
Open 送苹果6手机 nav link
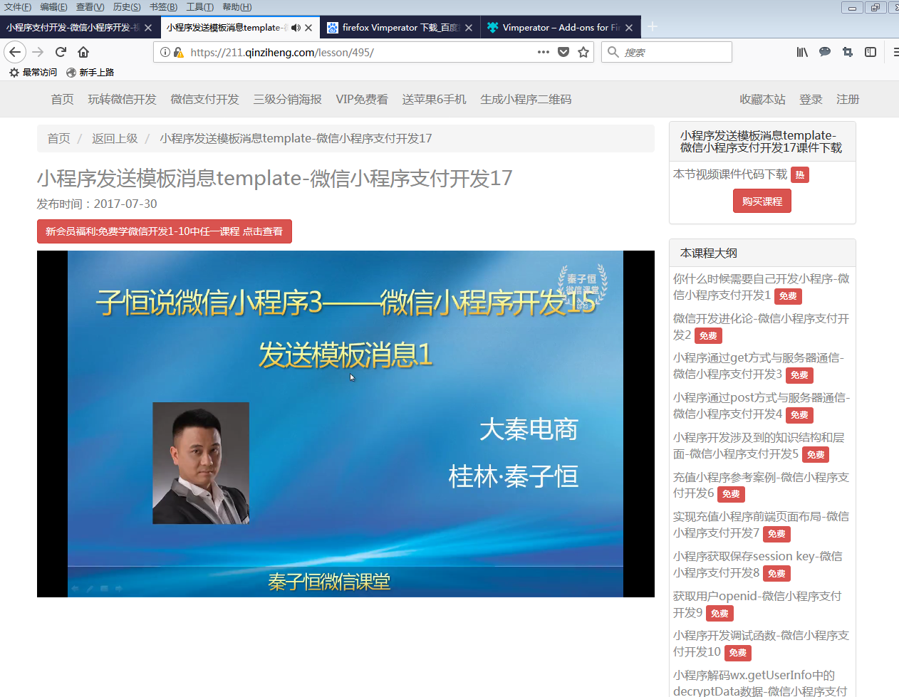(434, 99)
